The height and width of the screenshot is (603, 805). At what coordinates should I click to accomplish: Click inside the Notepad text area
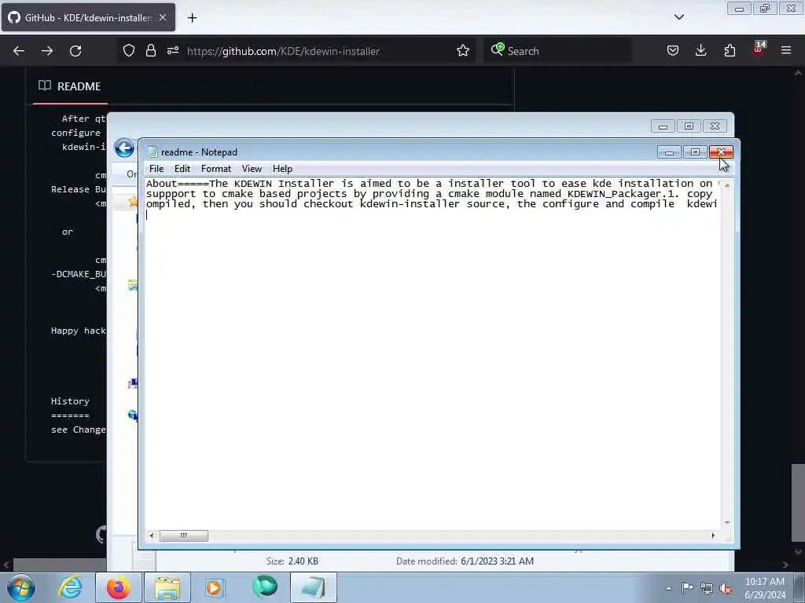click(x=433, y=354)
